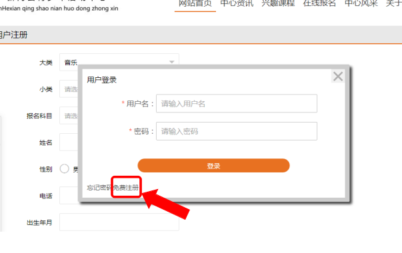This screenshot has width=402, height=253.
Task: Click the 大类 dropdown arrow icon
Action: click(172, 62)
